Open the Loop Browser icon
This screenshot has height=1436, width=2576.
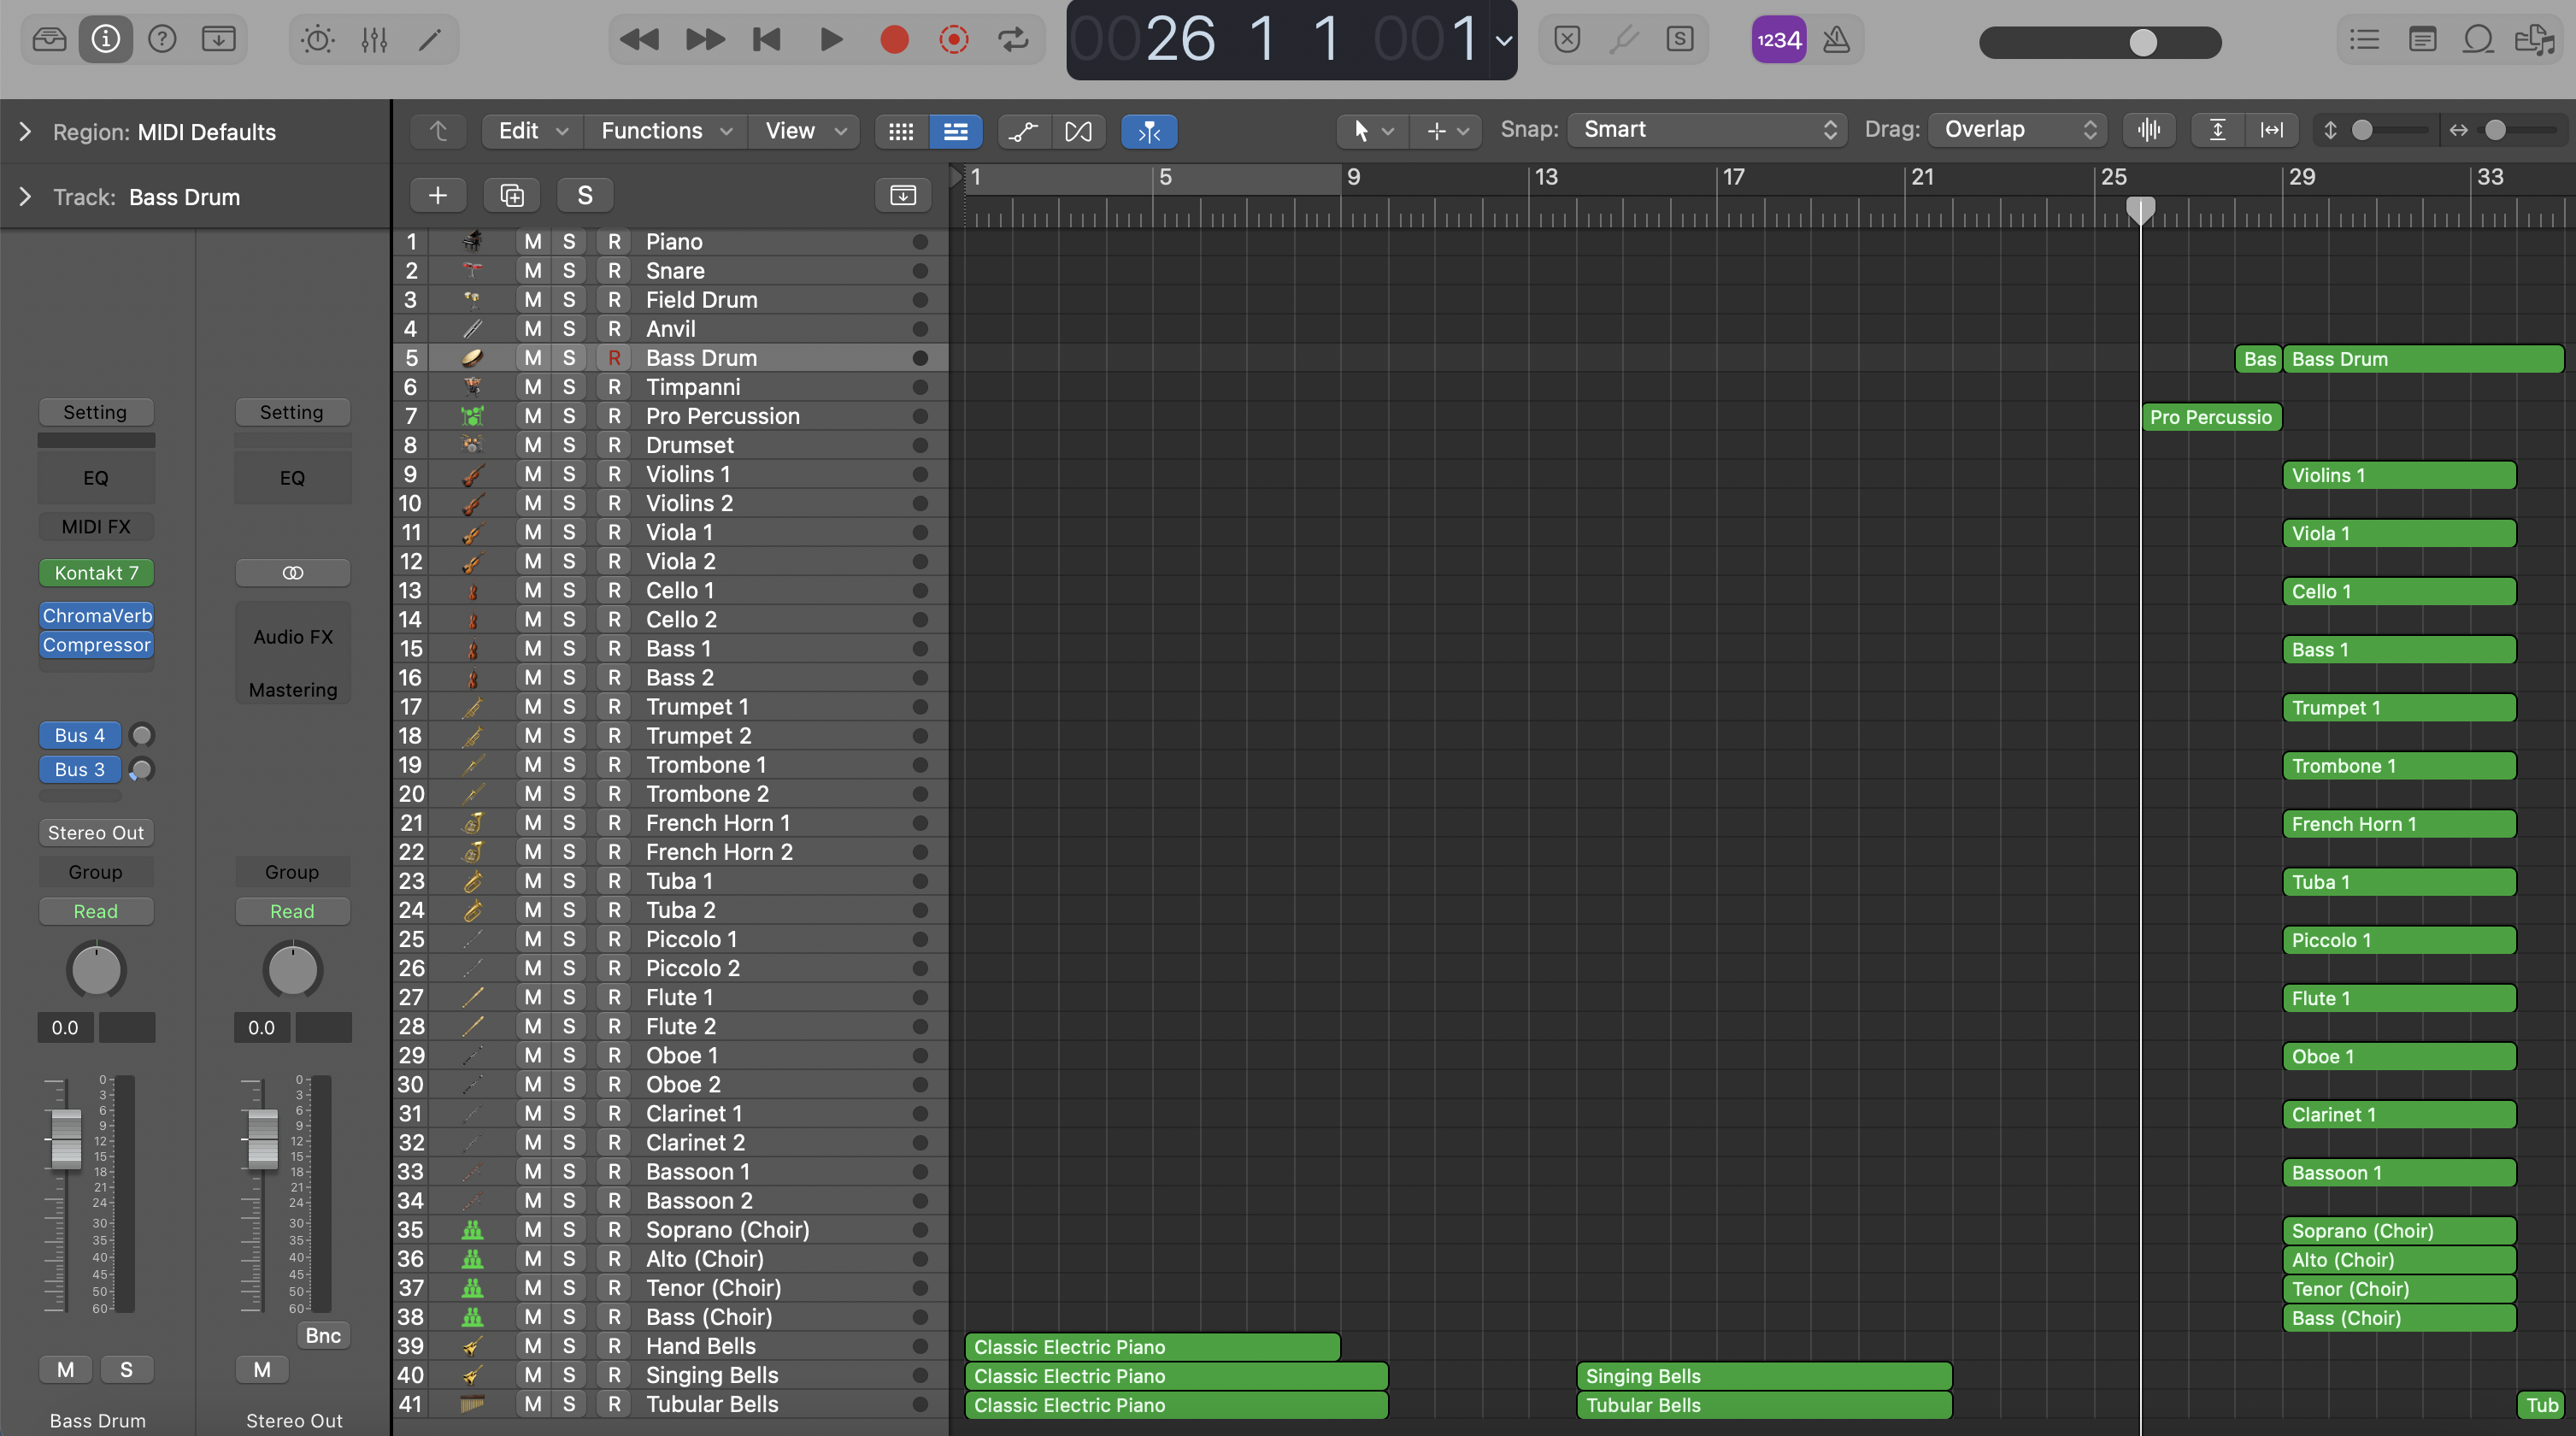coord(2478,40)
